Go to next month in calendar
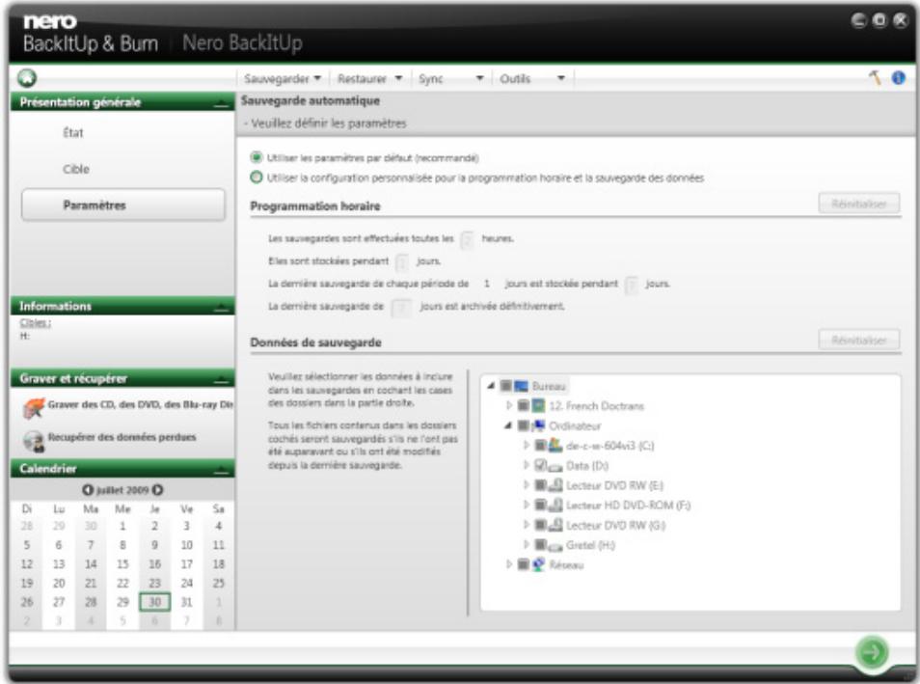Image resolution: width=920 pixels, height=684 pixels. 158,490
